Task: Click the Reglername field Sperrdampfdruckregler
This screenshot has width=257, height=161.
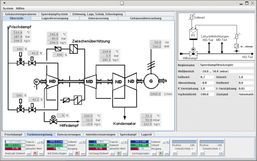Action: (227, 65)
